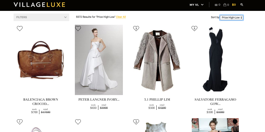This screenshot has width=265, height=132.
Task: Expand the MY VL menu
Action: (196, 5)
